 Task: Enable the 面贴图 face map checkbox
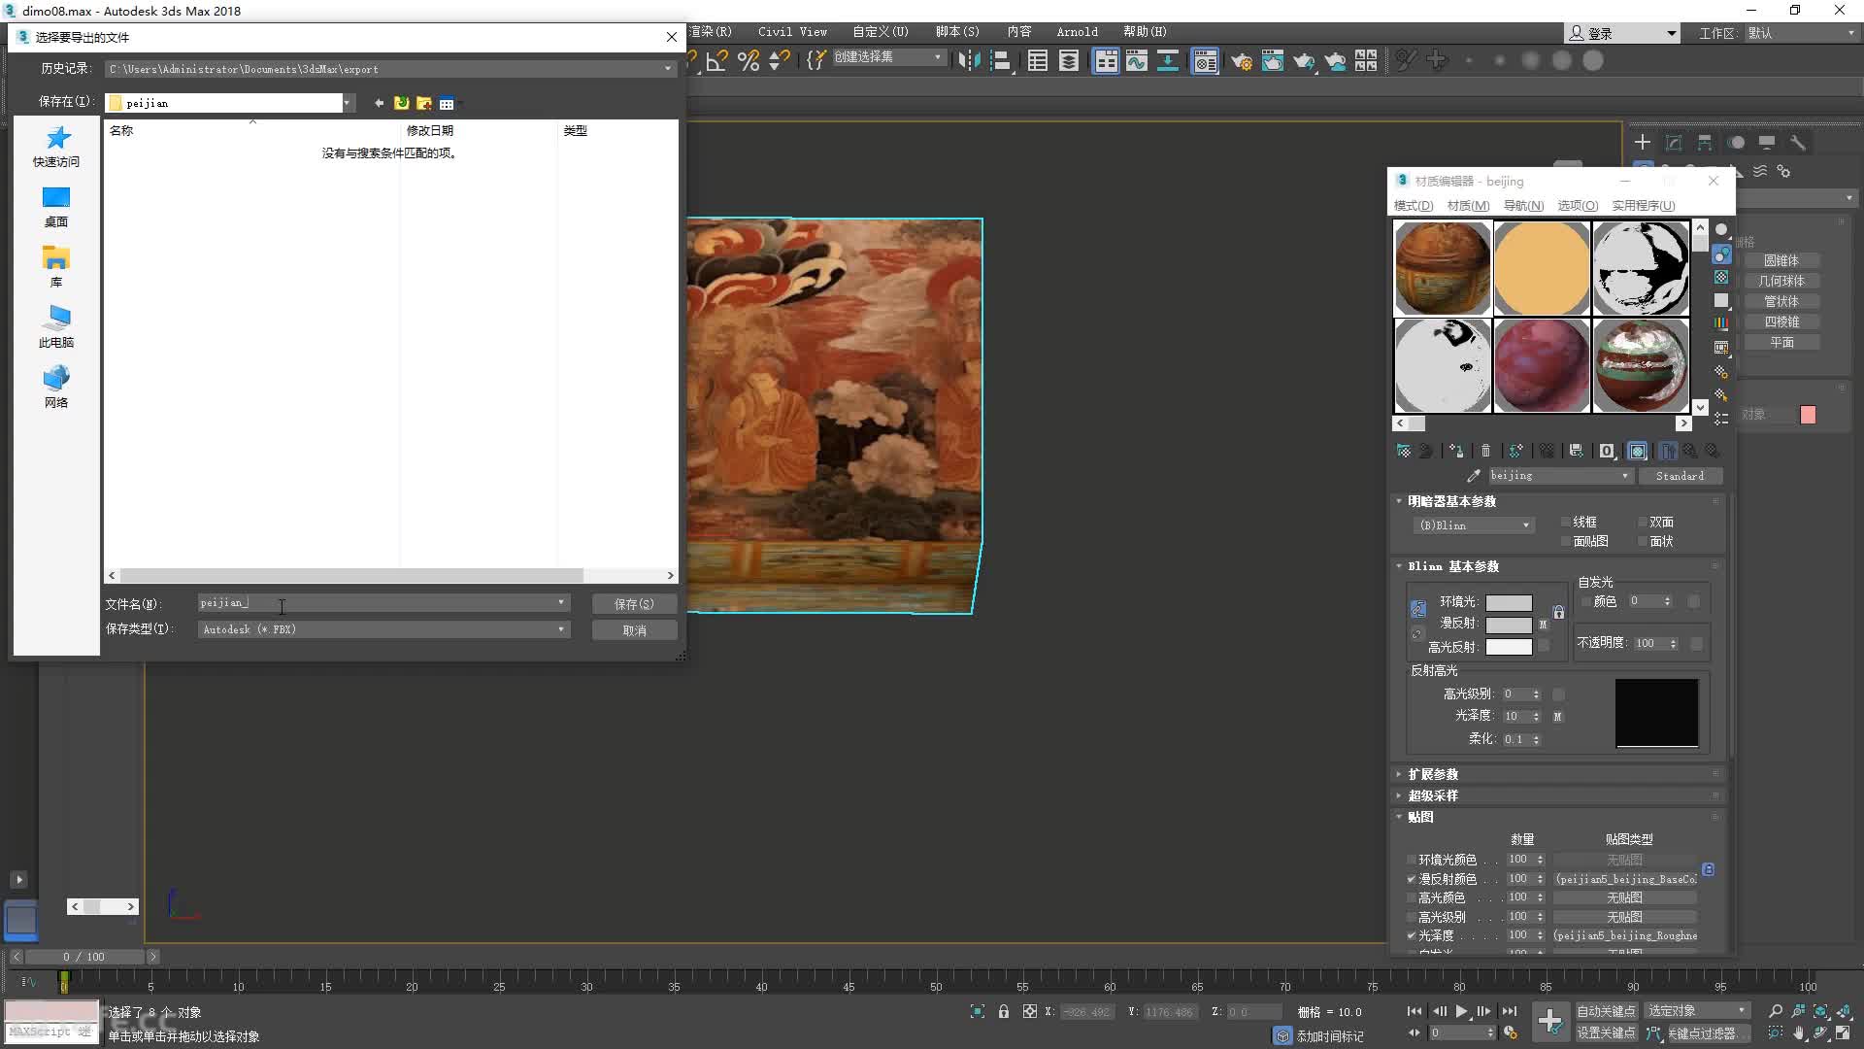click(1565, 542)
